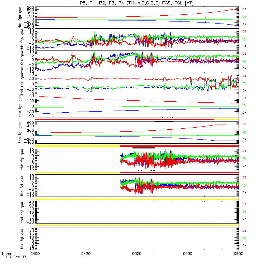Select the the_fgl_gse y-axis label

22,239
